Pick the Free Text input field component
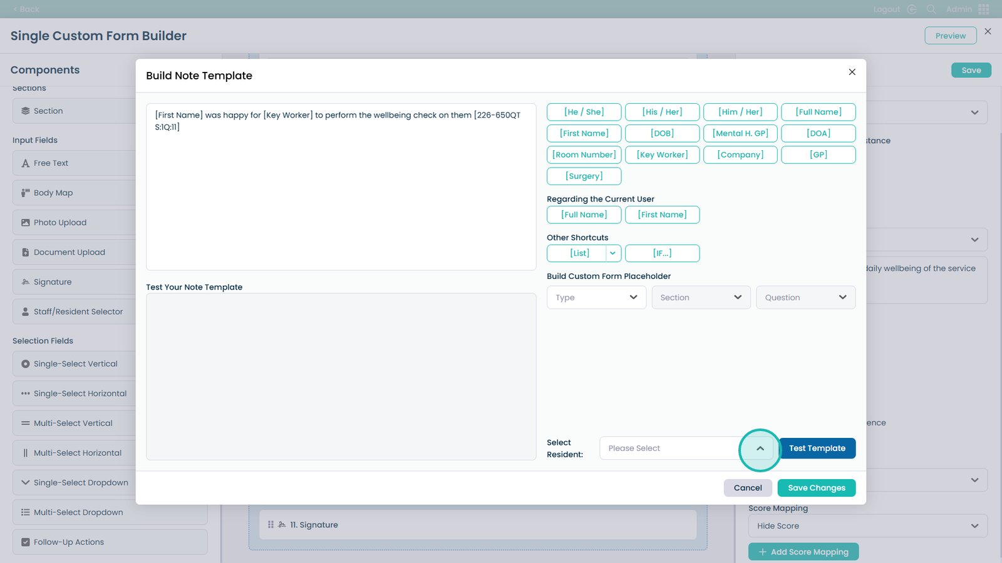The height and width of the screenshot is (563, 1002). [x=110, y=163]
